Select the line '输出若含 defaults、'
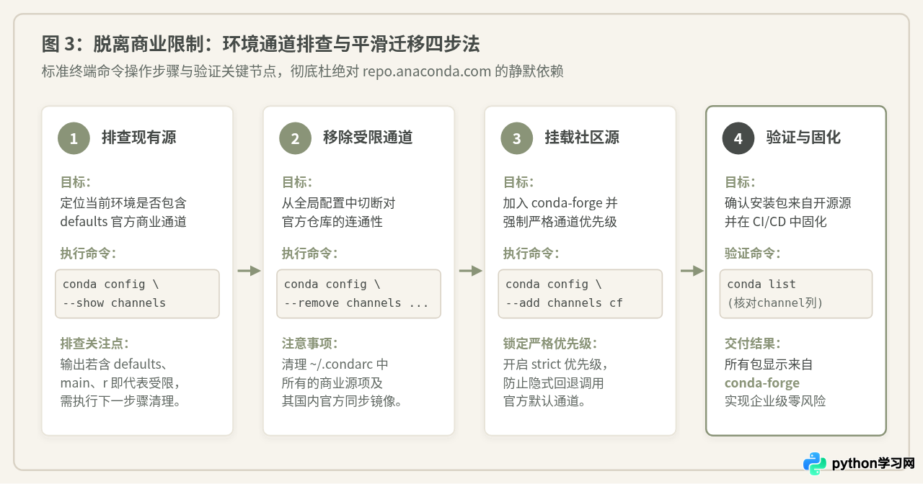923x484 pixels. tap(115, 364)
